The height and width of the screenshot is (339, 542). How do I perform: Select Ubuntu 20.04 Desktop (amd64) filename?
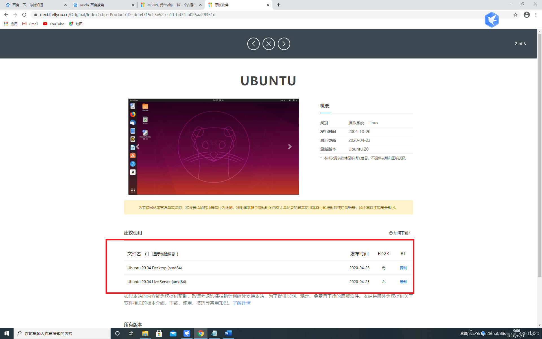[154, 268]
